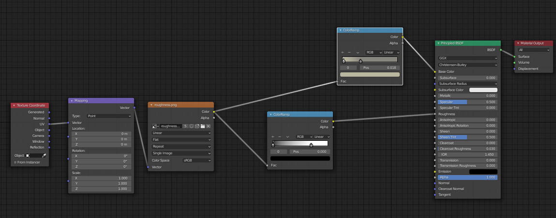The width and height of the screenshot is (556, 218).
Task: Click the Sheen Tint slider
Action: 468,137
